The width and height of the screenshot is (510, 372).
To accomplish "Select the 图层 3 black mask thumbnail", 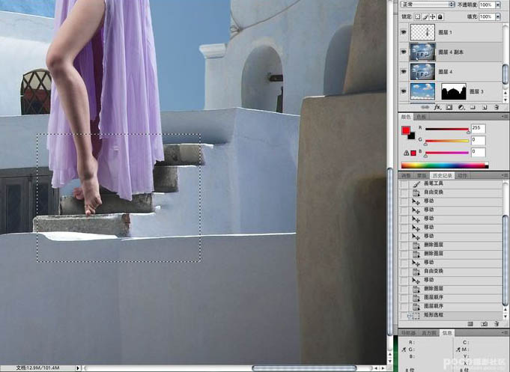I will coord(454,91).
